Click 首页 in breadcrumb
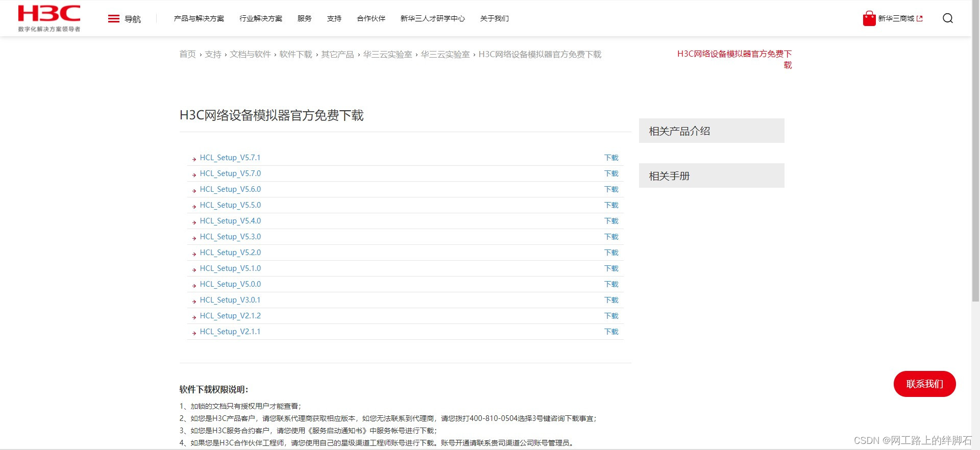 pos(188,54)
